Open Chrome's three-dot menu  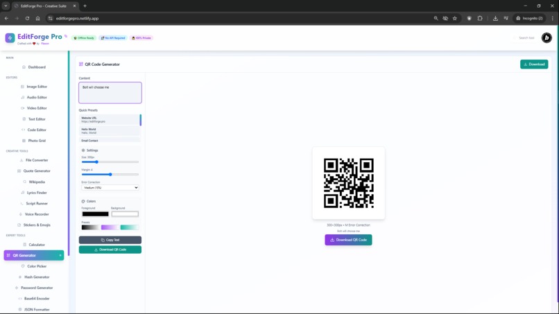pos(553,18)
